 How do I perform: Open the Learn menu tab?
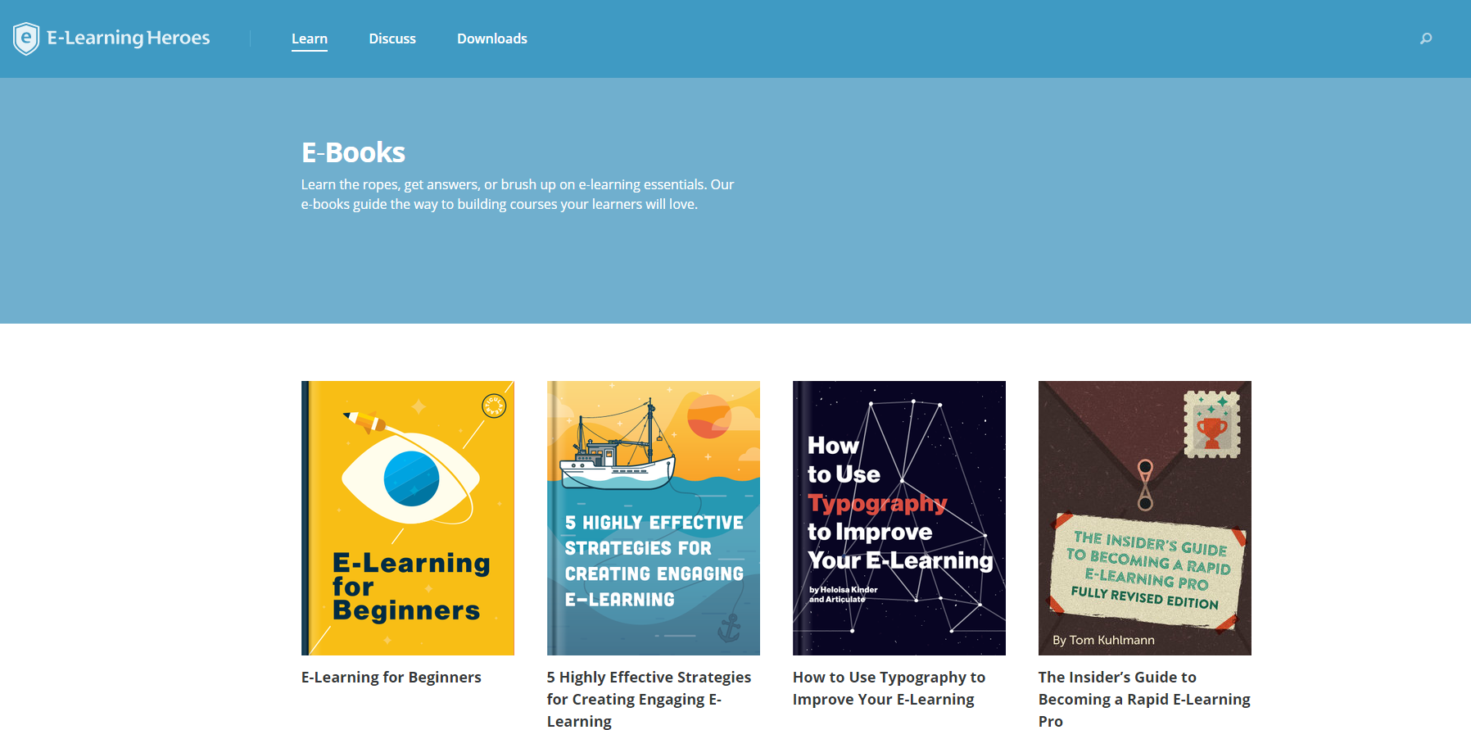(310, 39)
